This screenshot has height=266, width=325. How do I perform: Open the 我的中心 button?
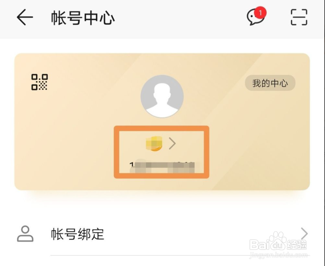(x=270, y=83)
